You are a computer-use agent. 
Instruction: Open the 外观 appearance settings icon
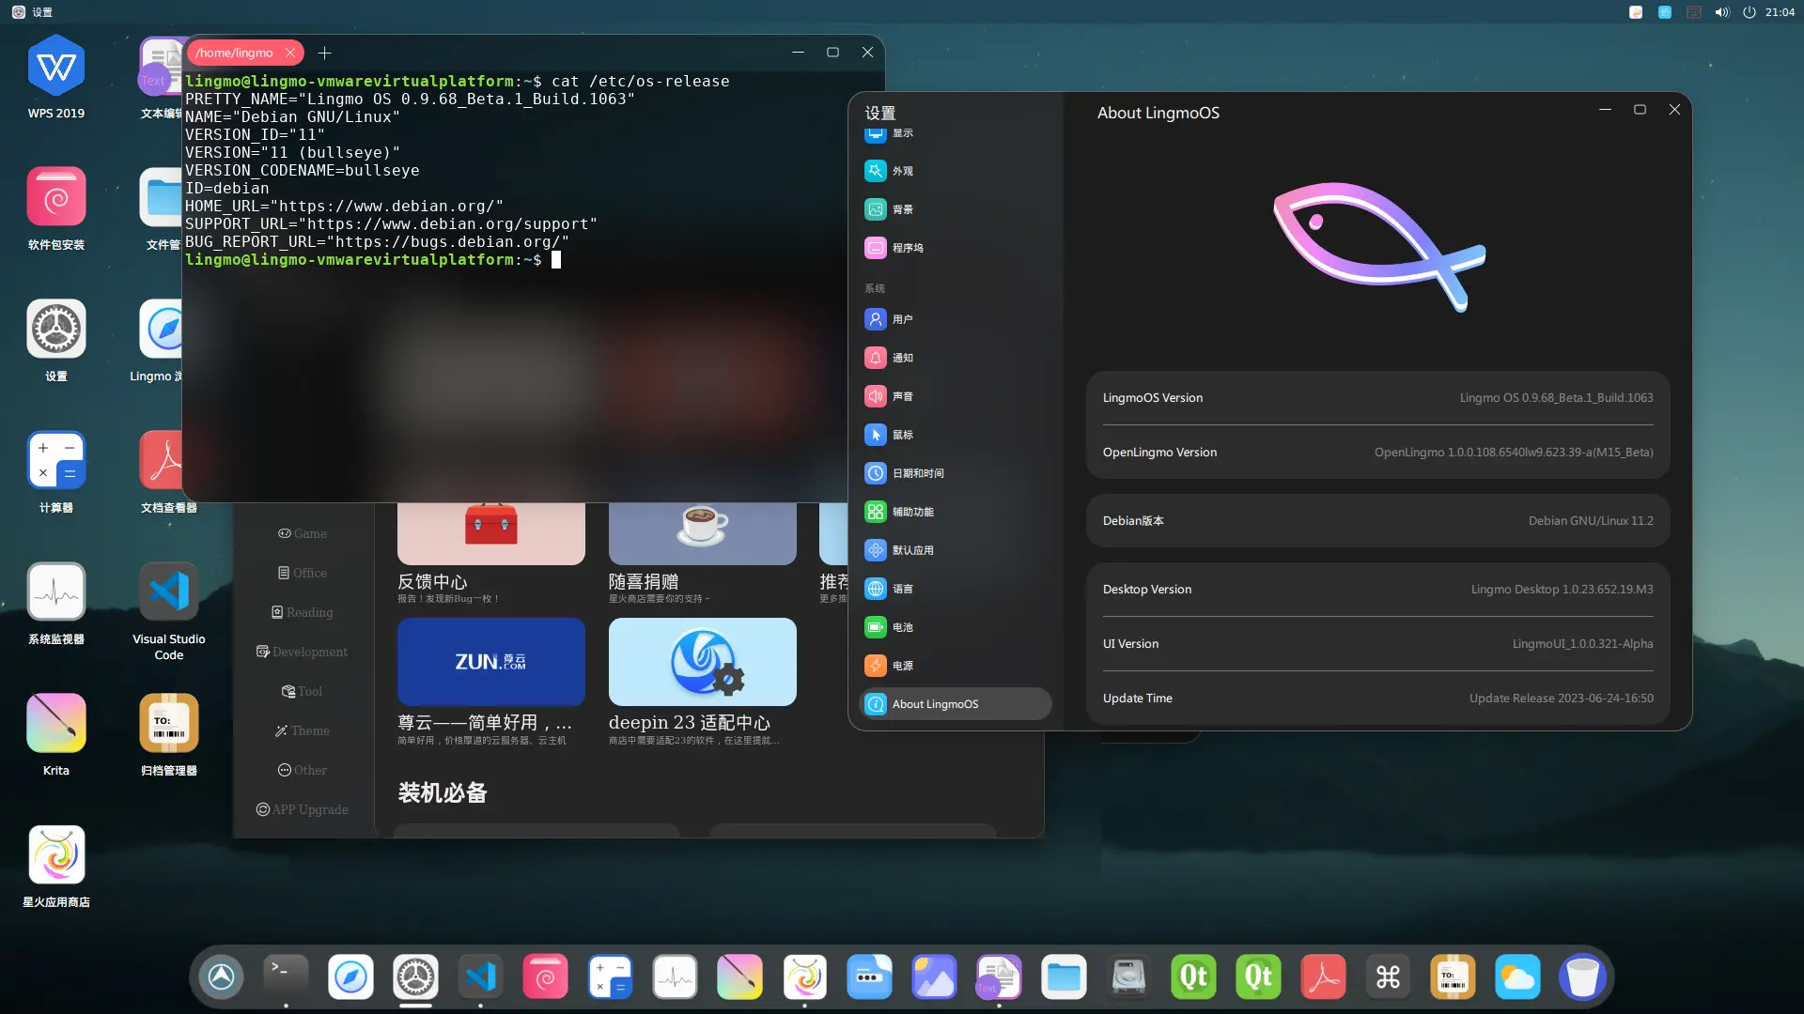click(875, 171)
